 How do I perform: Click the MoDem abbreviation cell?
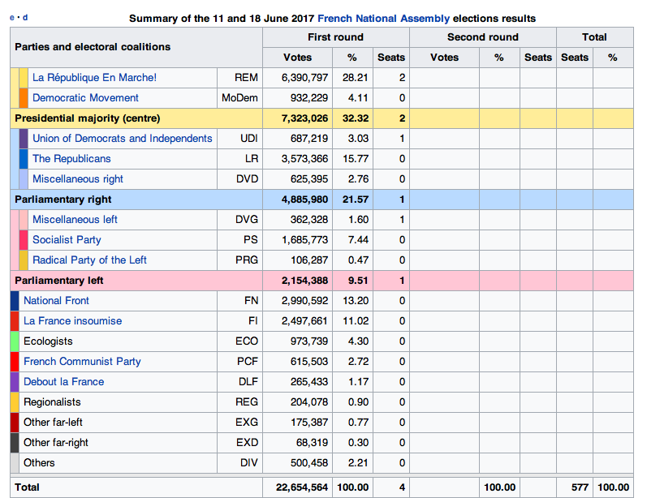click(239, 97)
